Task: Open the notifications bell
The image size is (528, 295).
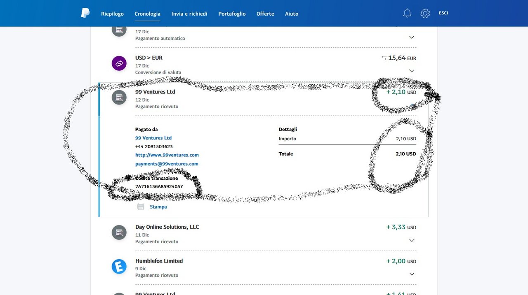Action: pos(407,13)
